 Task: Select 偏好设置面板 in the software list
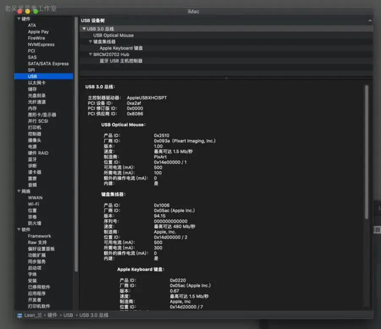(41, 249)
